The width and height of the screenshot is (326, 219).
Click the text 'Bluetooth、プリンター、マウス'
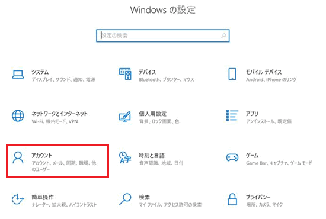pyautogui.click(x=167, y=79)
